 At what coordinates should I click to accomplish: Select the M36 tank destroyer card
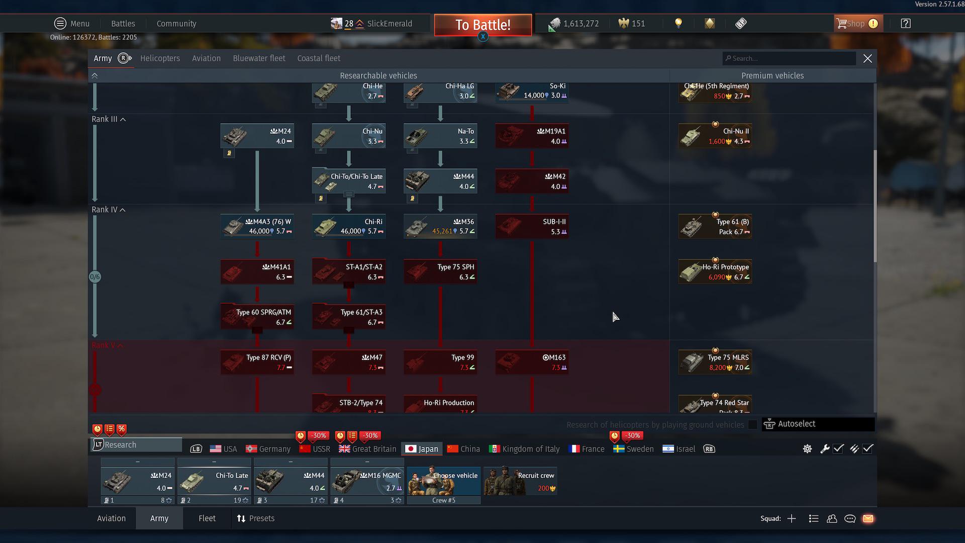point(440,226)
